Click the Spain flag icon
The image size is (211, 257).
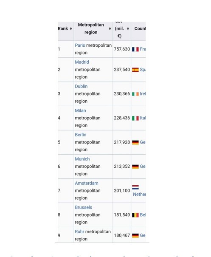pyautogui.click(x=135, y=70)
